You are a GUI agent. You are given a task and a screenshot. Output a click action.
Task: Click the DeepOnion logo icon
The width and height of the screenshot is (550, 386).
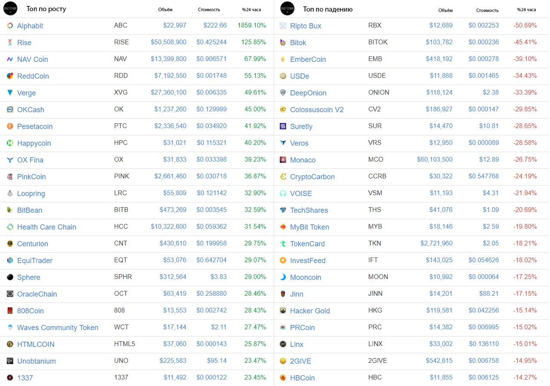[x=283, y=93]
